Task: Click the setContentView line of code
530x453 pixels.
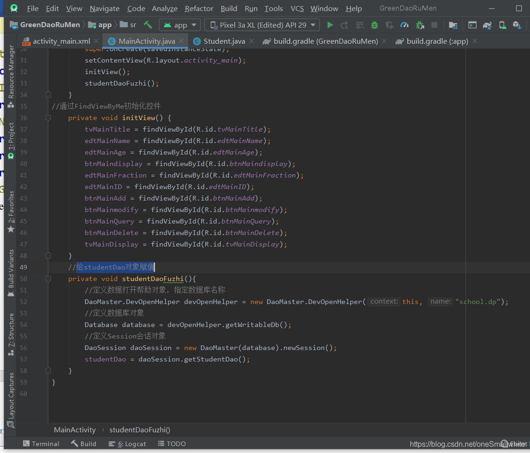Action: [x=165, y=60]
